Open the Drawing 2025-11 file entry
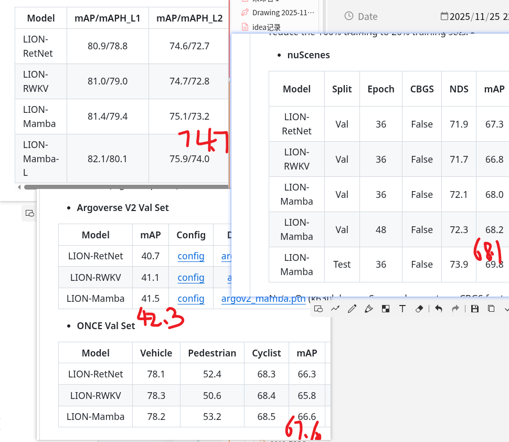This screenshot has width=509, height=442. [x=283, y=13]
